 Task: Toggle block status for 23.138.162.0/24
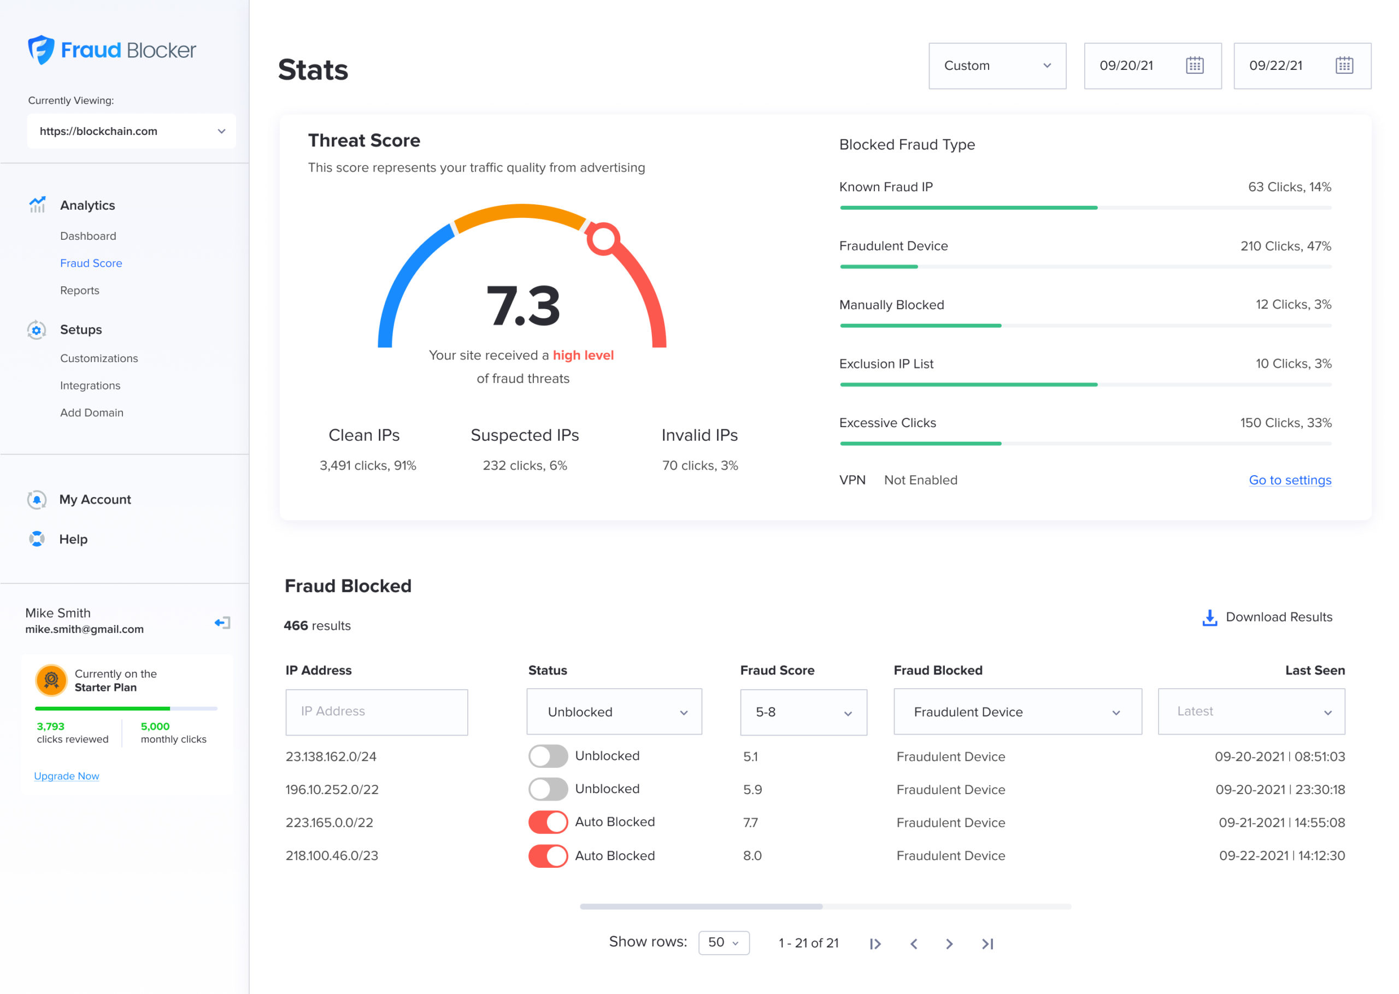coord(548,756)
